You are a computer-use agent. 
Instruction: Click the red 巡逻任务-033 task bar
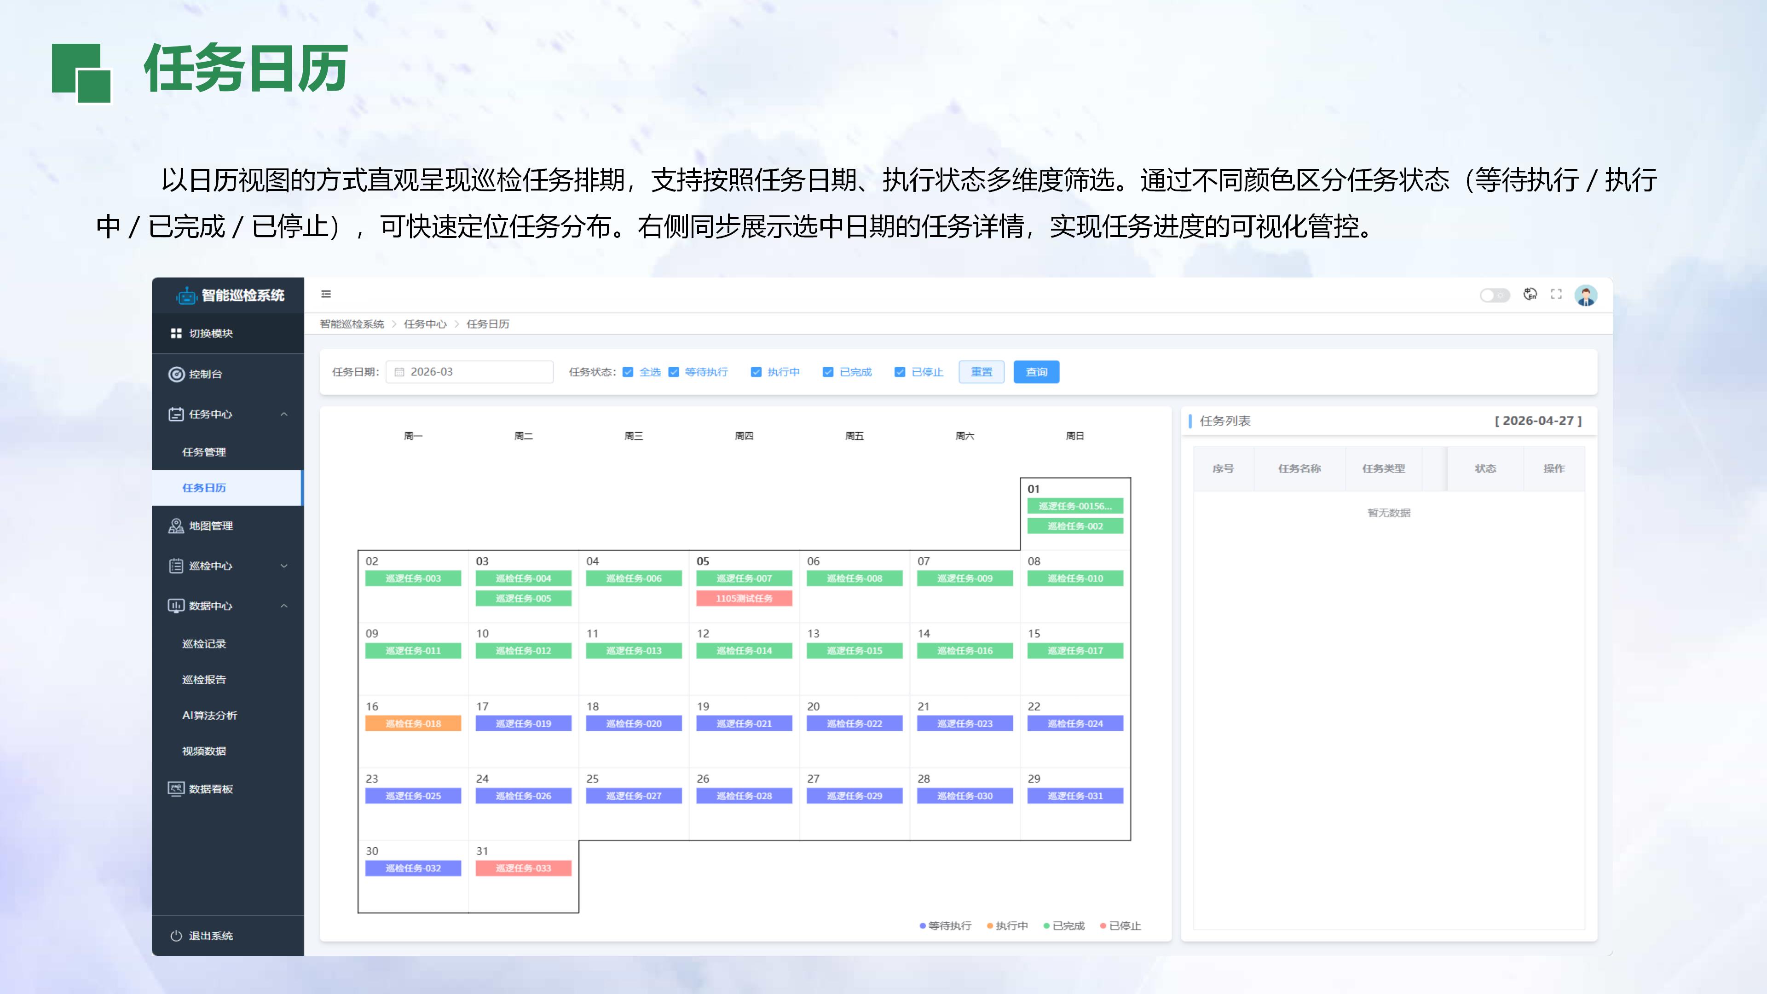[x=523, y=868]
